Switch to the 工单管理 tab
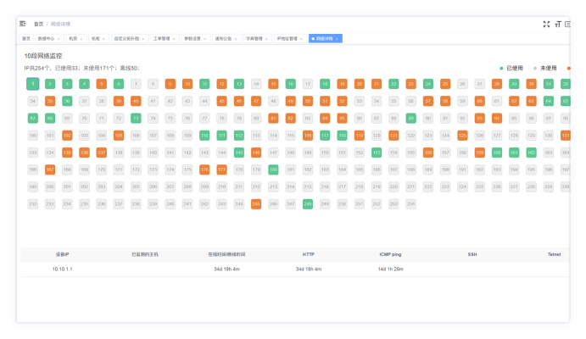Screen dimensions: 586x339 (159, 39)
